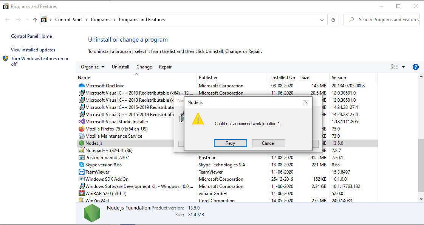Screen dimensions: 424x225
Task: Expand the view options dropdown arrow
Action: (403, 67)
